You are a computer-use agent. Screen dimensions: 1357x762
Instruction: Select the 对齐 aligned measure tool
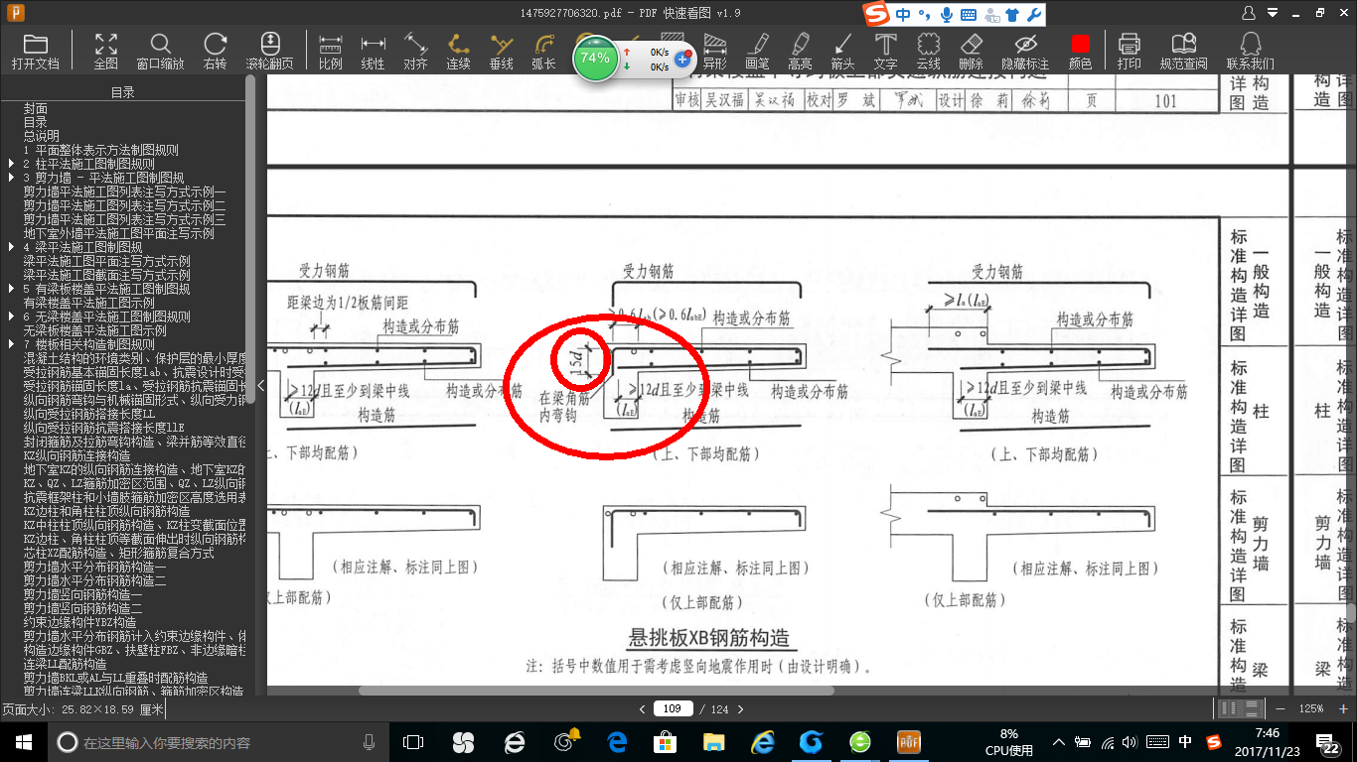(x=415, y=52)
